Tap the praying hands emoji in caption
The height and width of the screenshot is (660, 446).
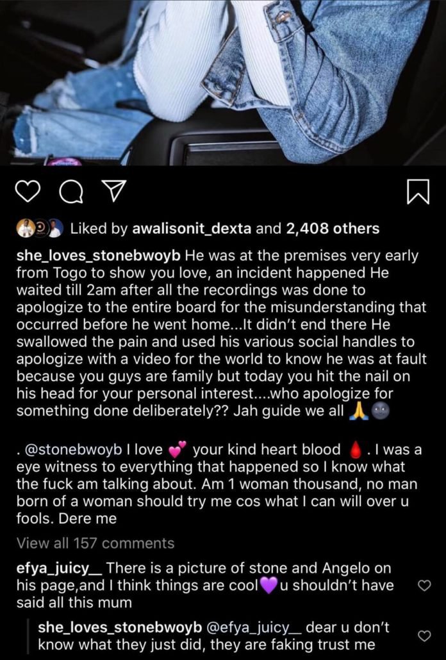pyautogui.click(x=359, y=410)
